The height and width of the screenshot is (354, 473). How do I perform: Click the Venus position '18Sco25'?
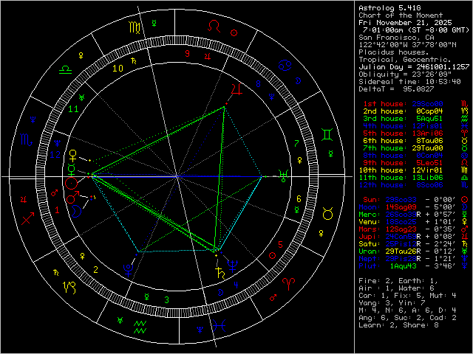point(401,222)
